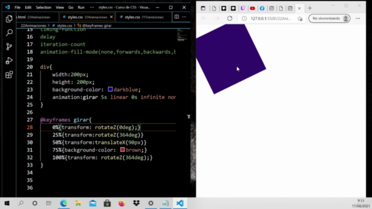Click the @keyframes keyword on line 27
Image resolution: width=372 pixels, height=209 pixels.
[x=55, y=120]
